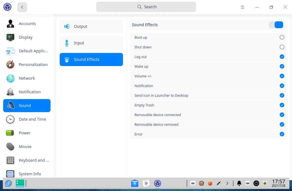The height and width of the screenshot is (191, 292).
Task: Open Notification bell icon in sidebar
Action: (x=10, y=92)
